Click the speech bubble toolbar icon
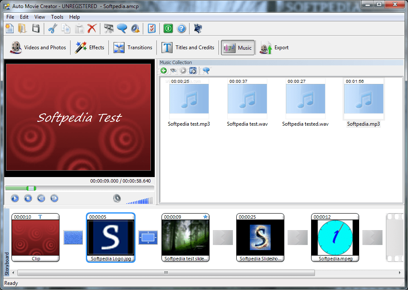 point(122,28)
